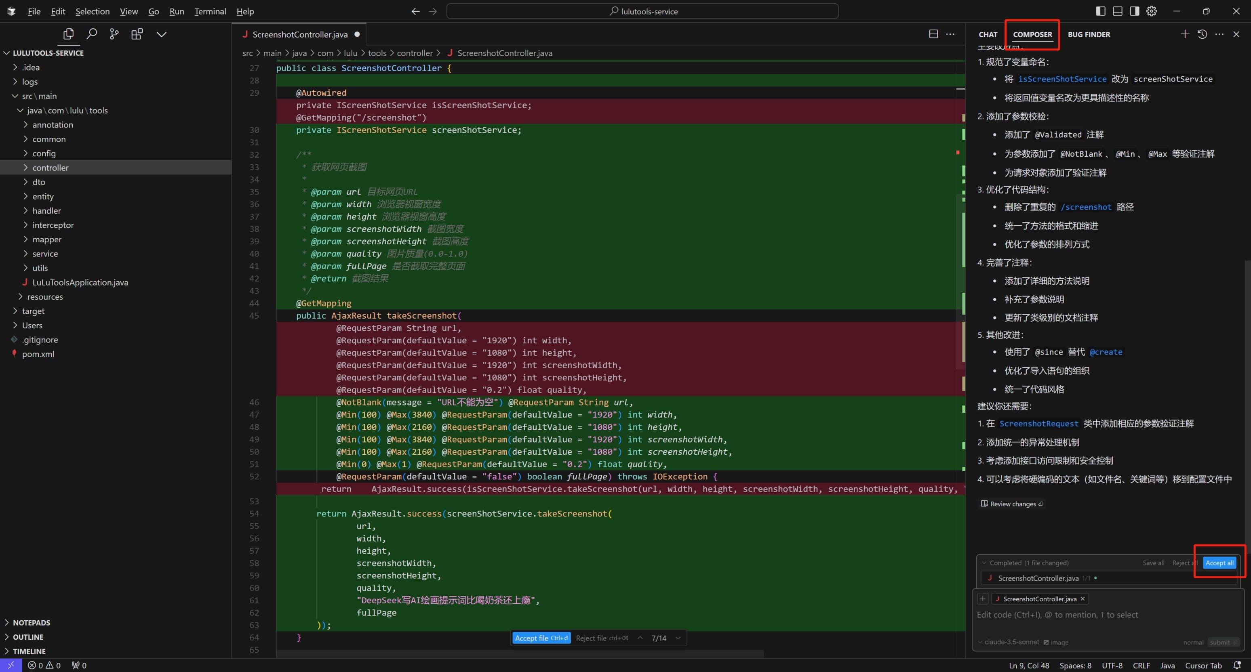Expand the OUTLINE section

28,637
